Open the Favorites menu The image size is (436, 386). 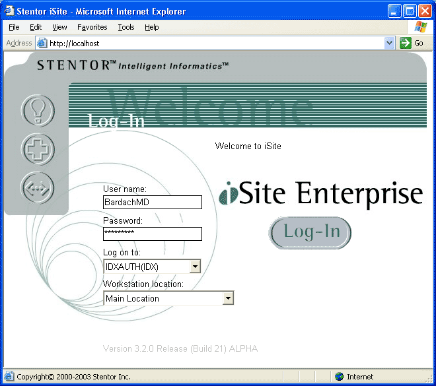[92, 27]
